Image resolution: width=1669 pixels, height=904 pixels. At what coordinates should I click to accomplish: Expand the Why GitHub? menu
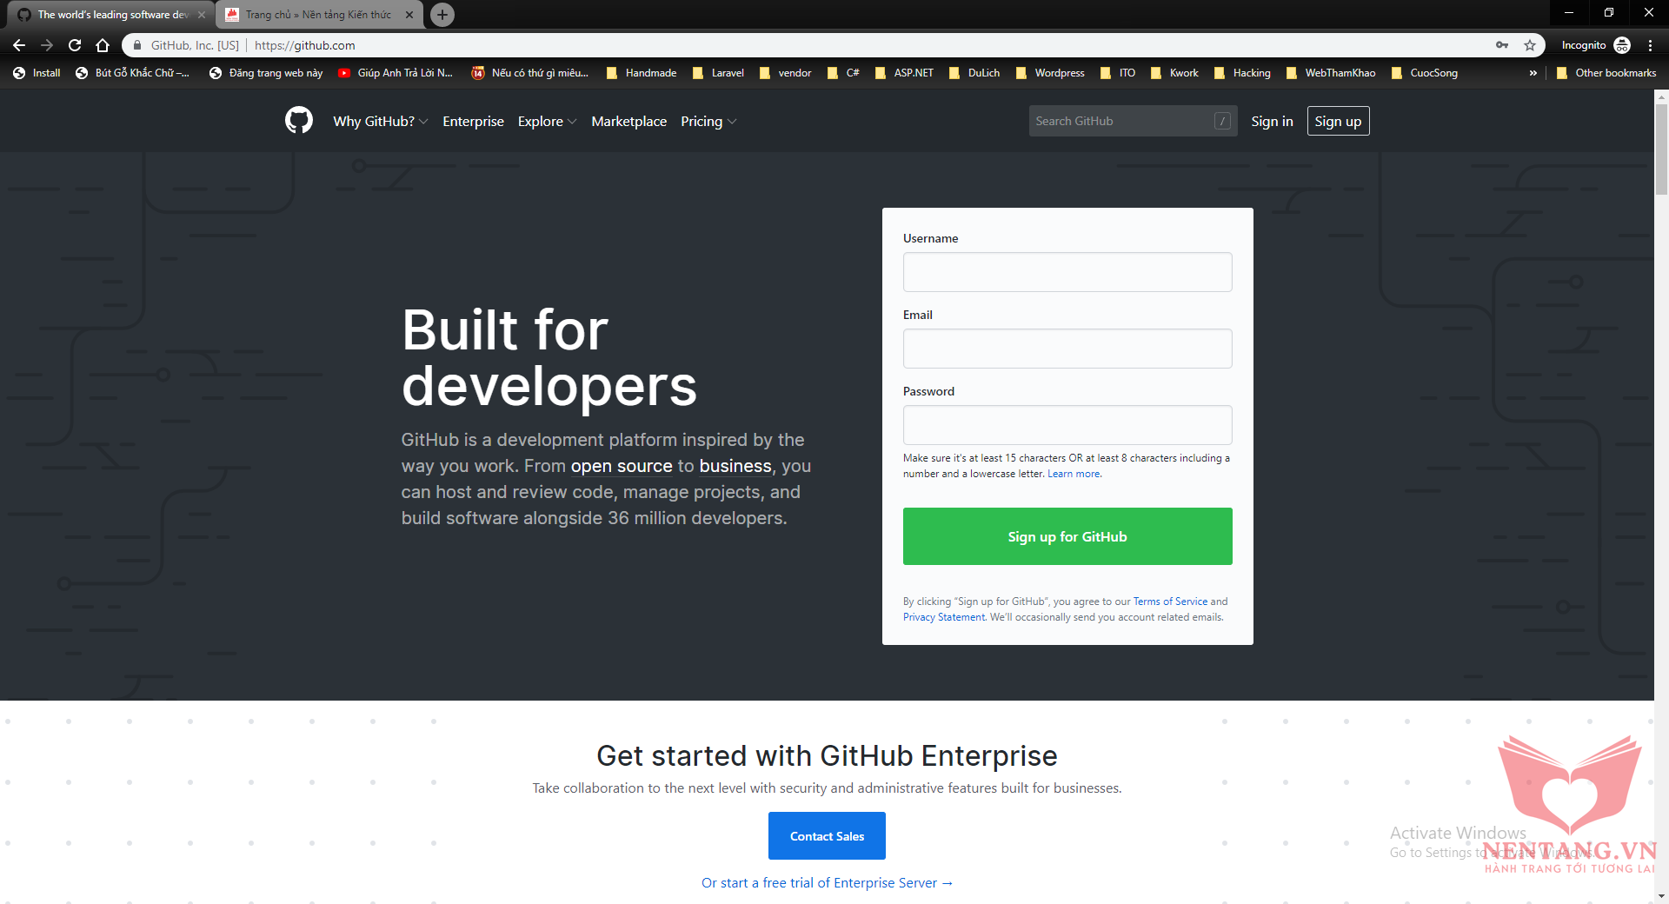[380, 122]
